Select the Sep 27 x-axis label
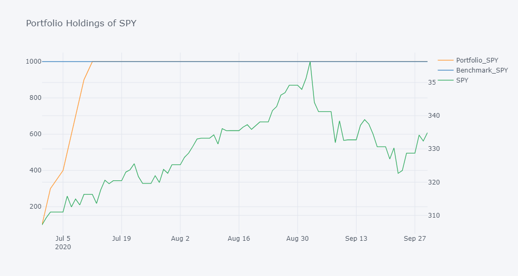The image size is (518, 276). (415, 238)
